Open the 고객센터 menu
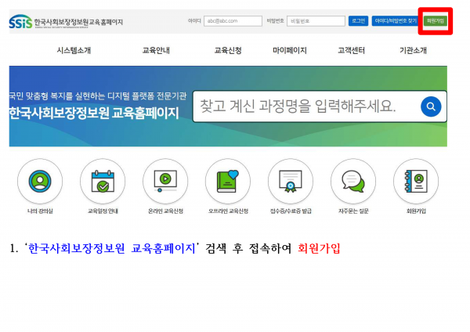 (x=351, y=50)
